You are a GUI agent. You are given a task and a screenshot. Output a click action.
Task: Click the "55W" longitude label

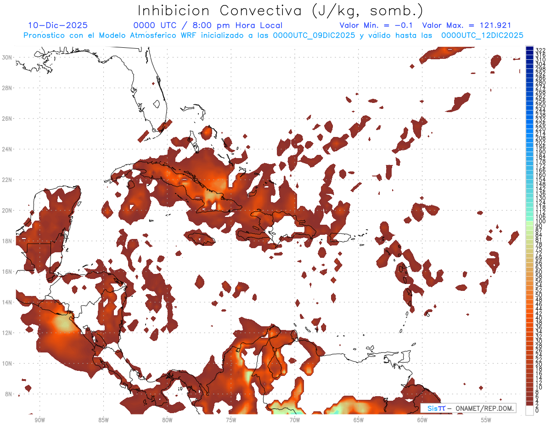tap(486, 420)
